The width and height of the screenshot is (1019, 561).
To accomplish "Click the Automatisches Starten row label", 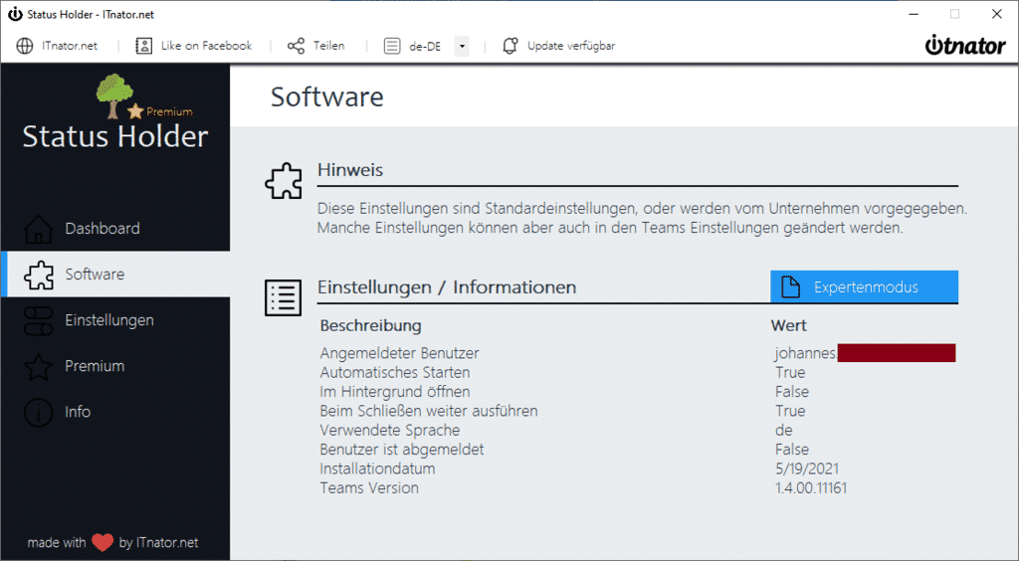I will [394, 373].
